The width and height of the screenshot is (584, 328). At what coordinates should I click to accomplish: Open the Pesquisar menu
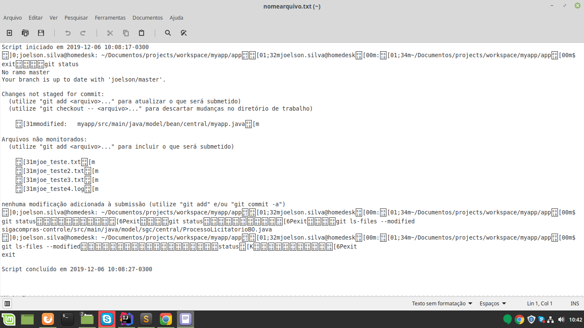(x=76, y=18)
